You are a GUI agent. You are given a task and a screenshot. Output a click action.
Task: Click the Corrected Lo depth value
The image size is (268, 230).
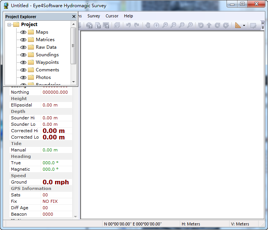54,137
